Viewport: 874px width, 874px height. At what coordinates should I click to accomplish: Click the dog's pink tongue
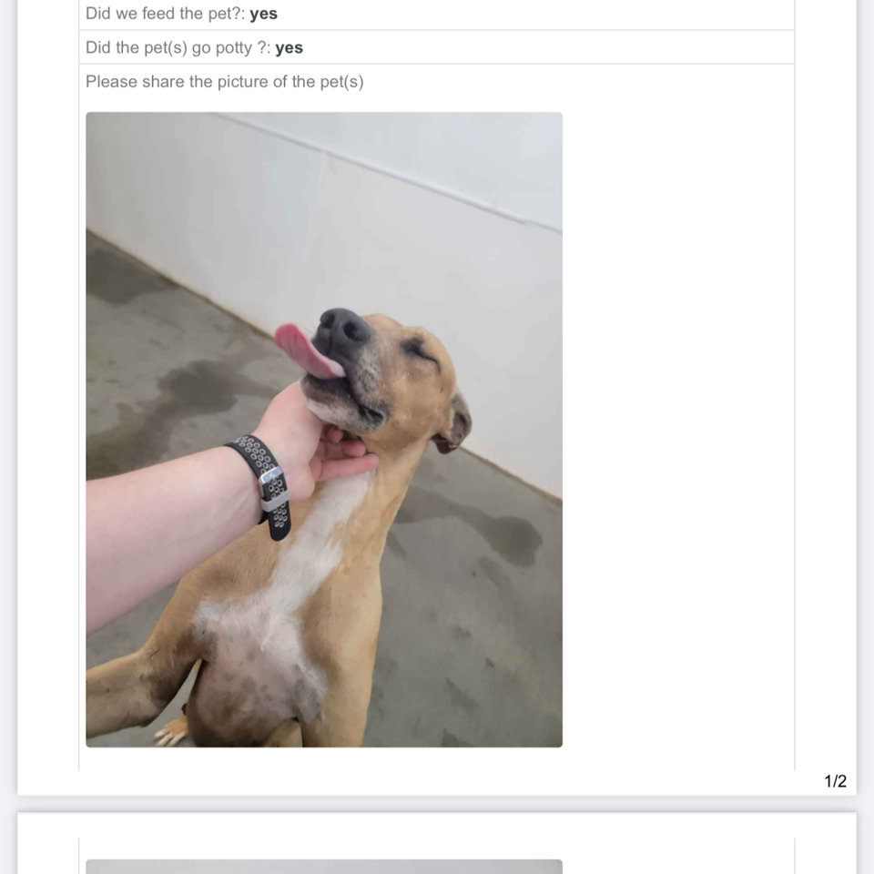pos(307,351)
